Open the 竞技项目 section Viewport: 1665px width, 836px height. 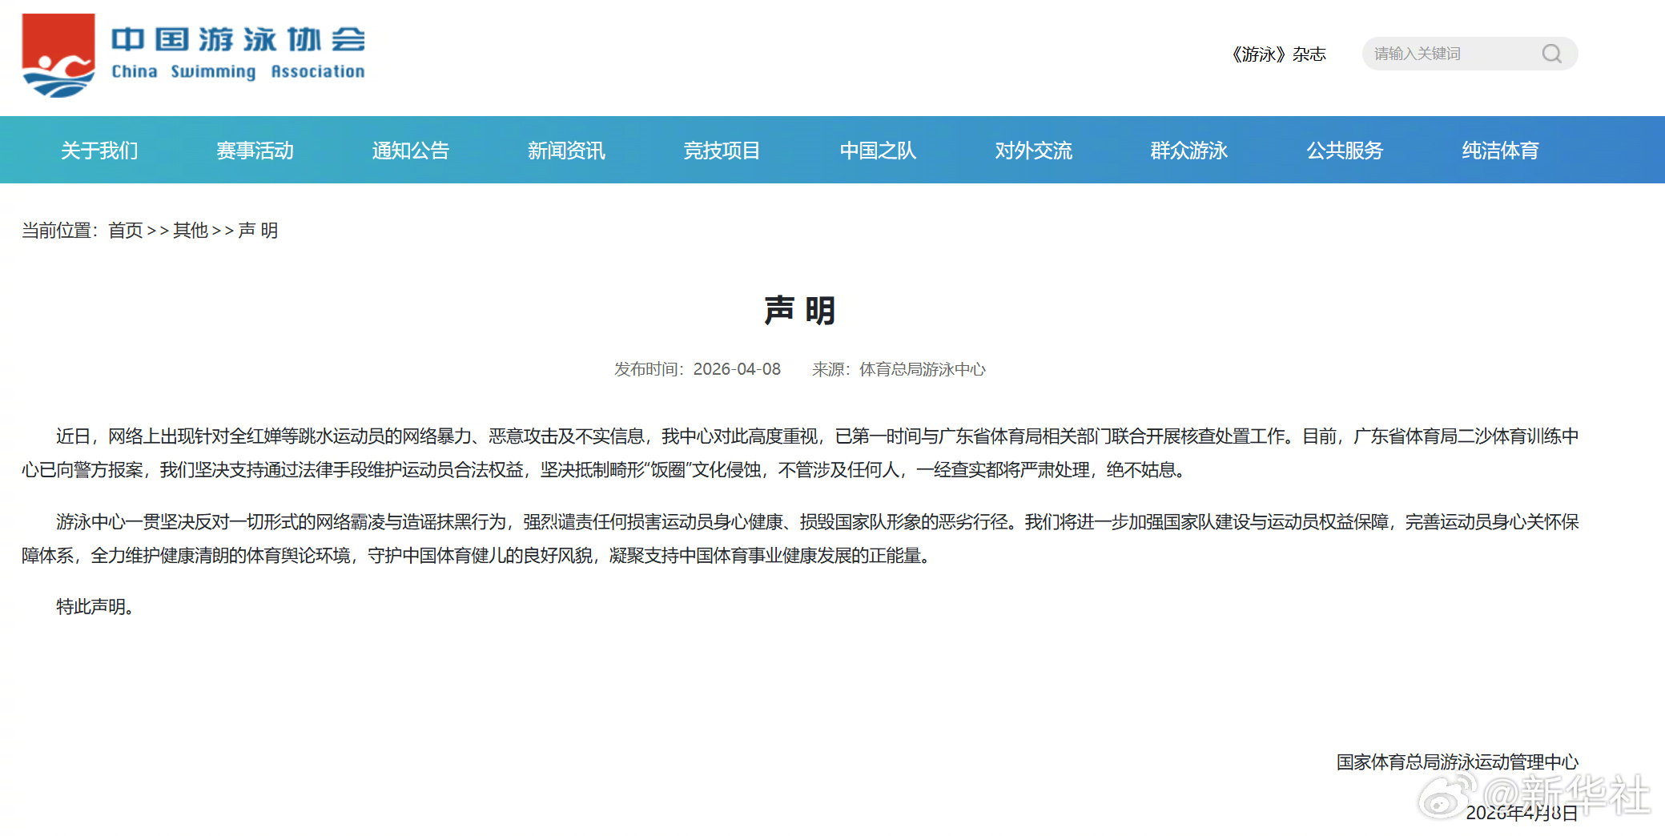721,151
